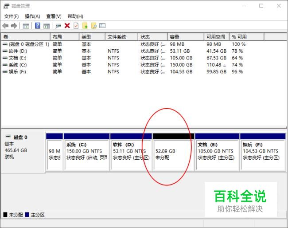Select the 98 MB partition block

pos(54,152)
